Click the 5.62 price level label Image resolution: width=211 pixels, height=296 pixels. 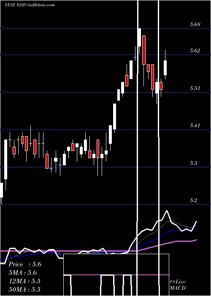point(195,50)
